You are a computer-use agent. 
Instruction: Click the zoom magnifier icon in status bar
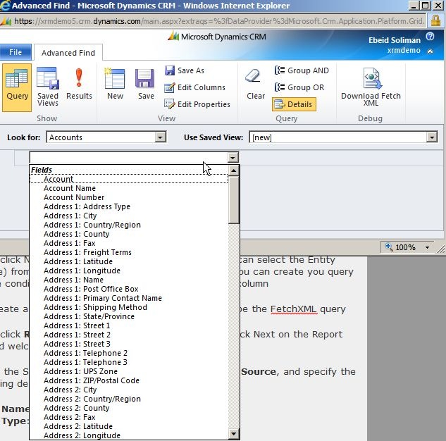coord(388,247)
